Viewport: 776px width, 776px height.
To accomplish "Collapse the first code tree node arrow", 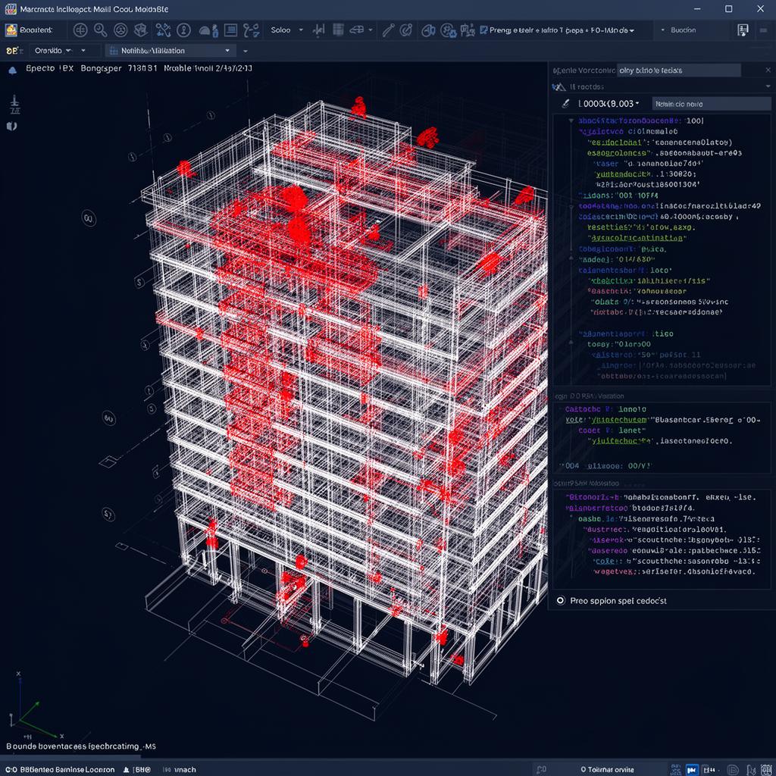I will (x=571, y=120).
